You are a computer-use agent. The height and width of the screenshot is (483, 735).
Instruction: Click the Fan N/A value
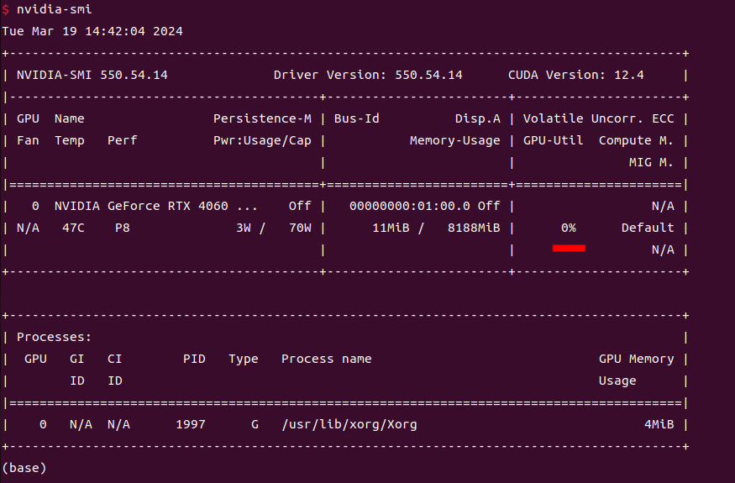[x=28, y=228]
